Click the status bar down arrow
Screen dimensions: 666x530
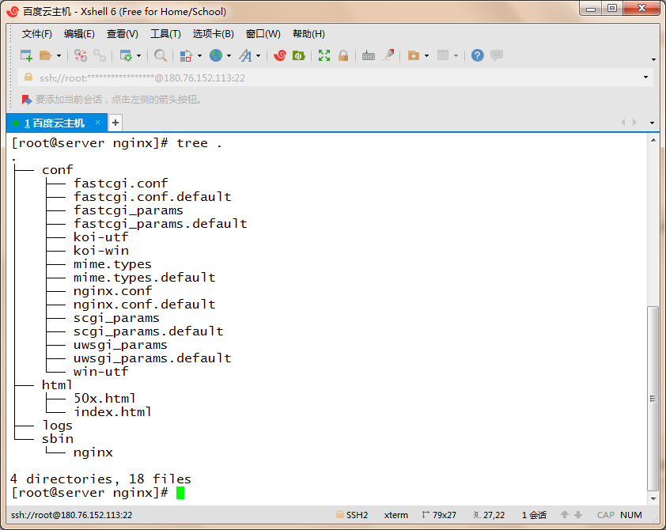tap(578, 515)
